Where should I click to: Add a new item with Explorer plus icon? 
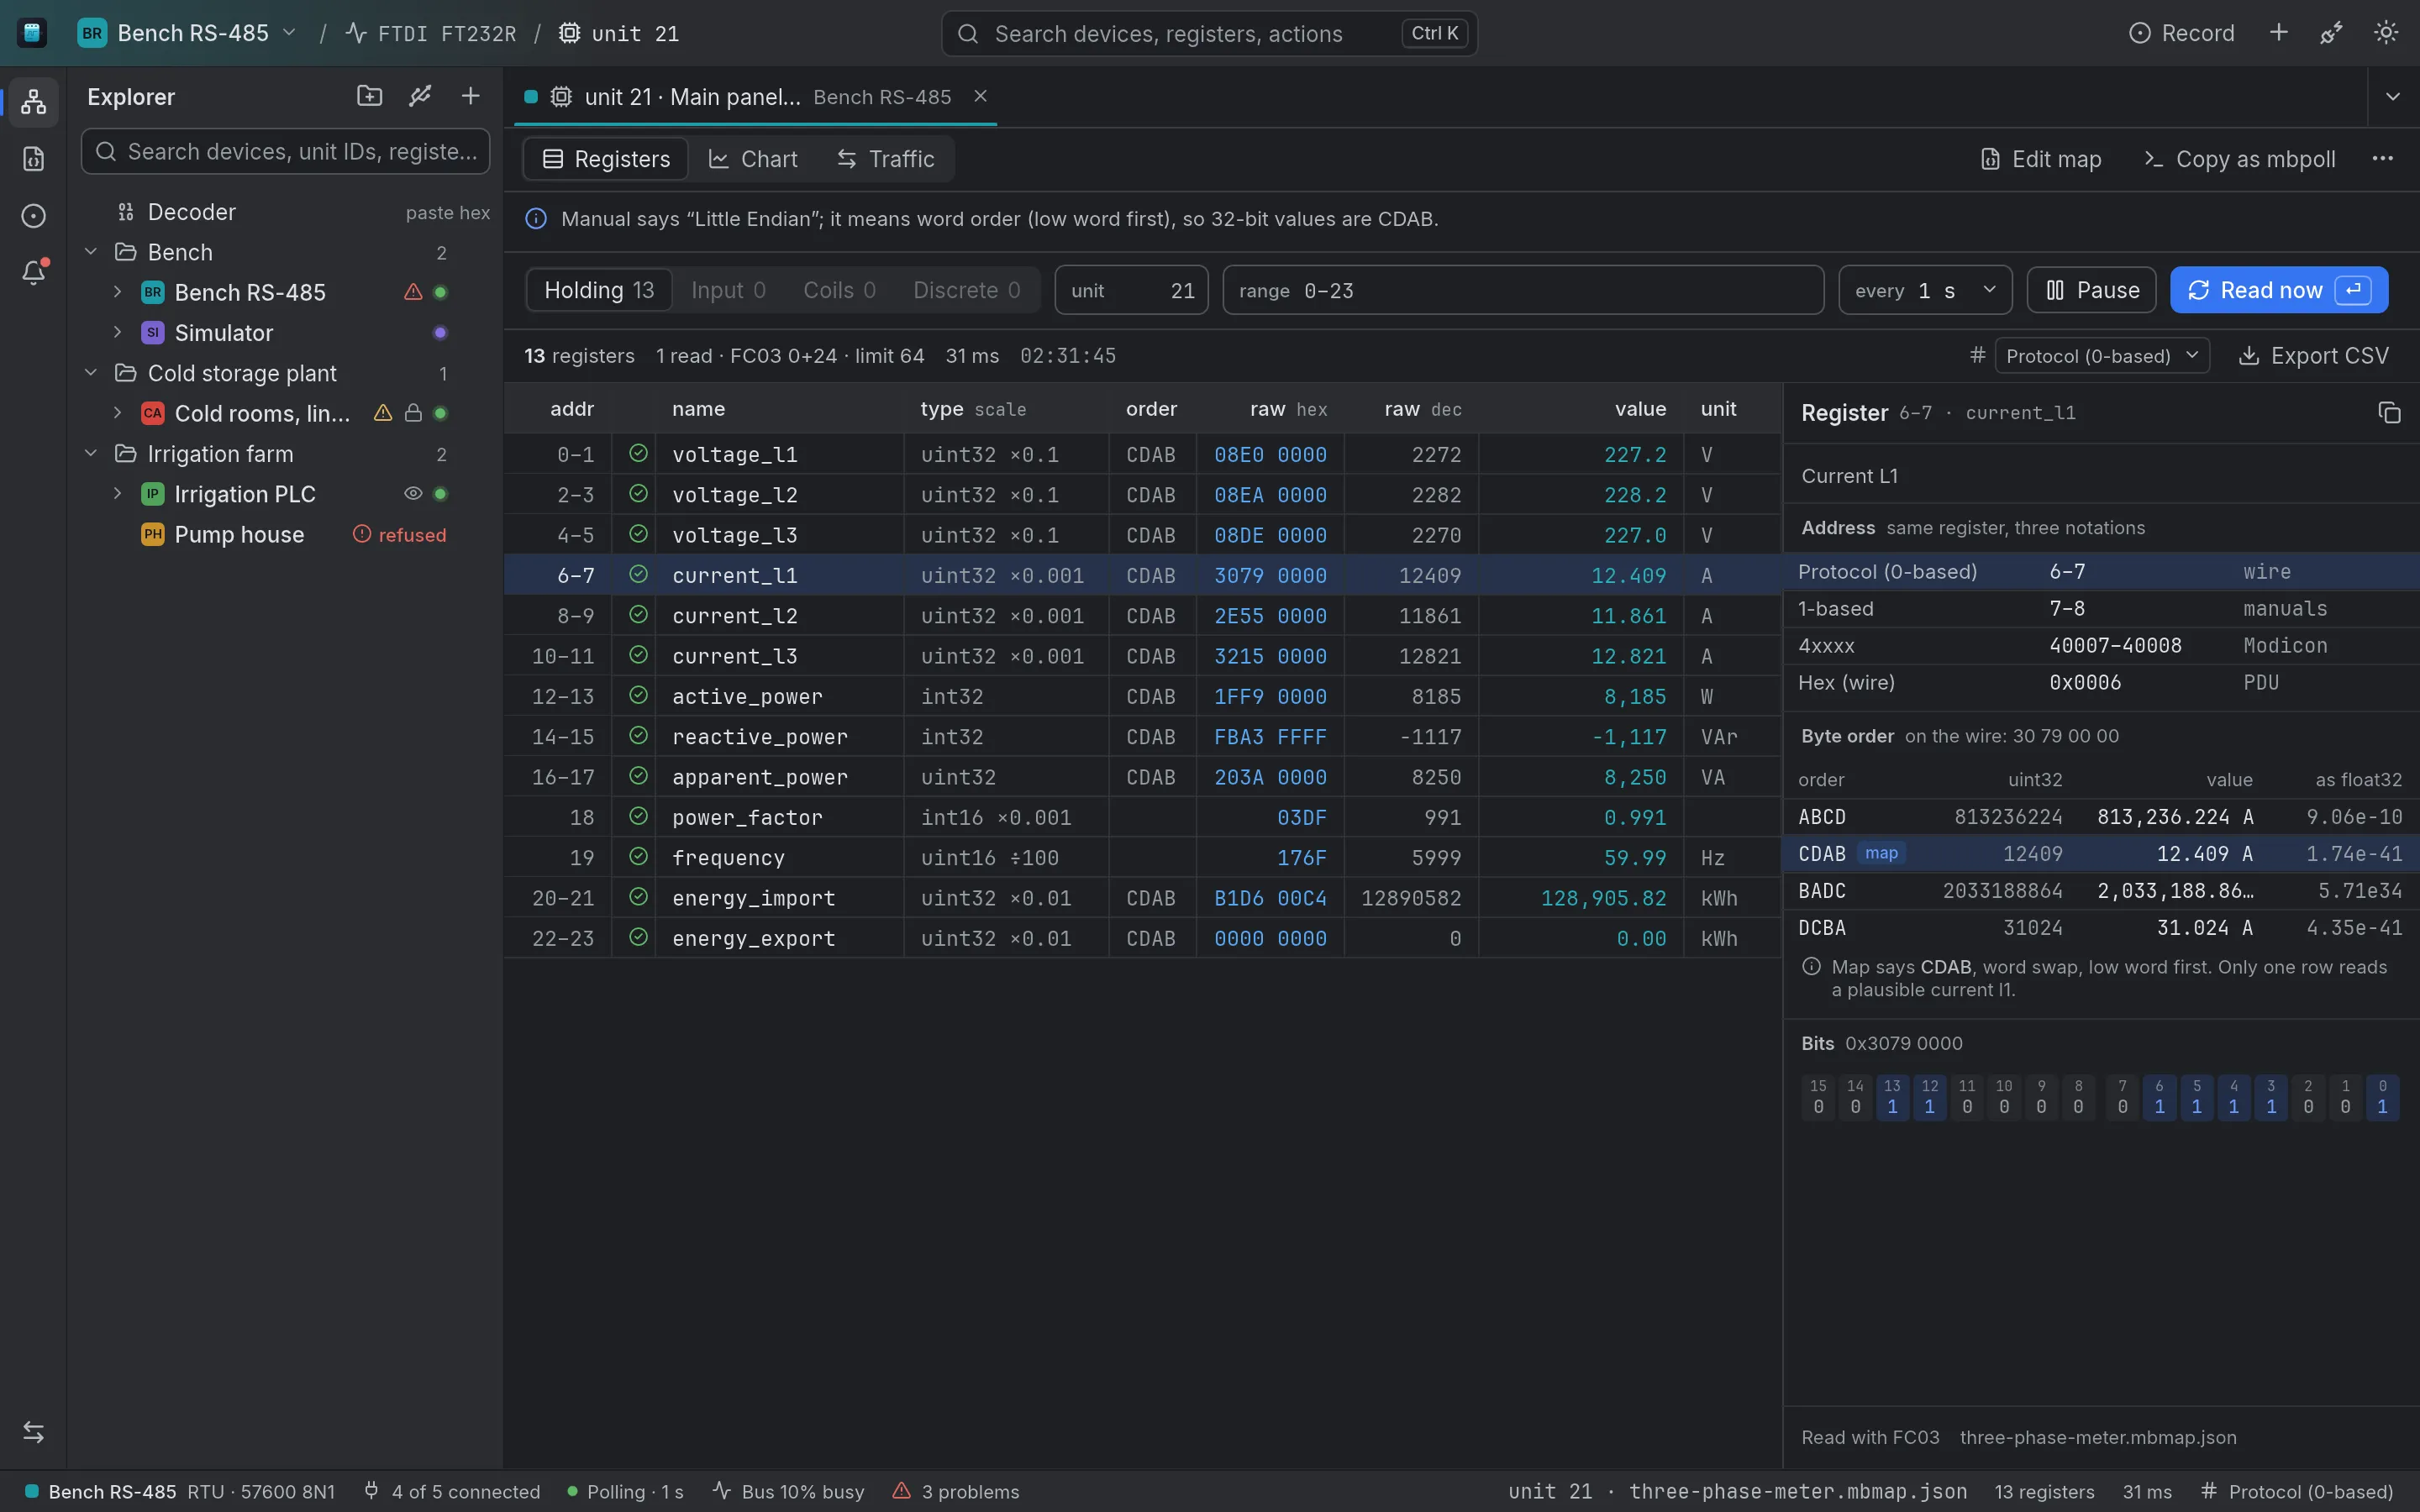pyautogui.click(x=470, y=96)
